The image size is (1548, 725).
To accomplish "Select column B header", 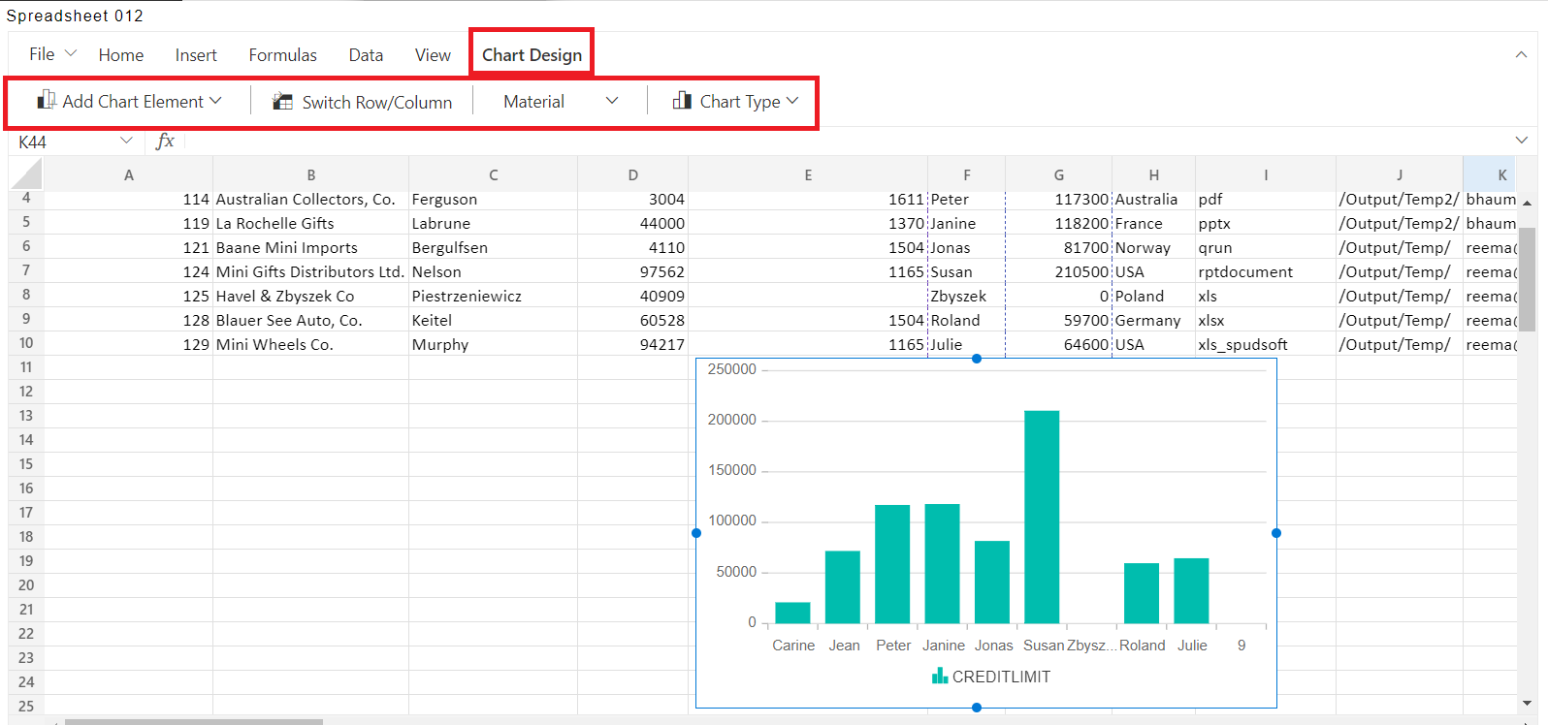I will 311,174.
